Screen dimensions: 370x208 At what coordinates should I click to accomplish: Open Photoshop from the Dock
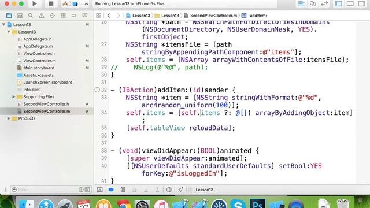point(257,204)
